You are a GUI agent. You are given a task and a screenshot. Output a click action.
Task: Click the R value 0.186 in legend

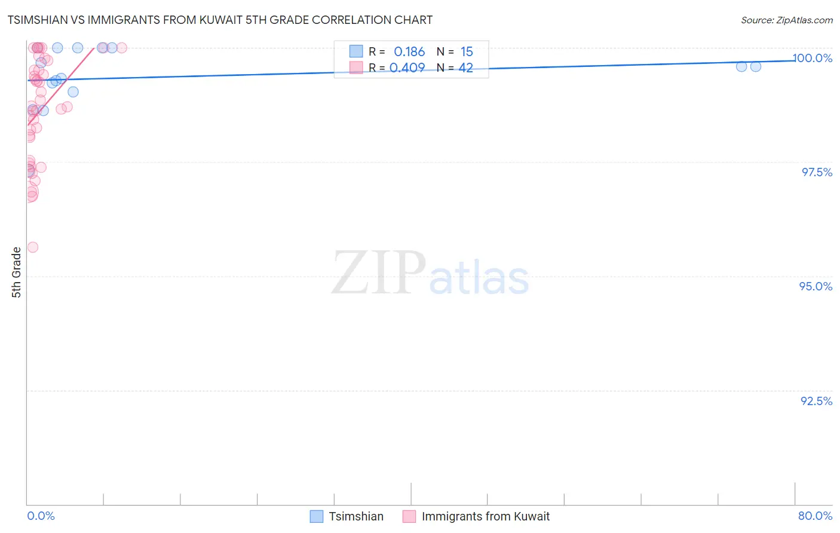click(x=409, y=52)
